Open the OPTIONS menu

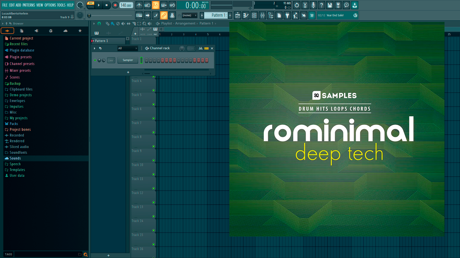[50, 5]
